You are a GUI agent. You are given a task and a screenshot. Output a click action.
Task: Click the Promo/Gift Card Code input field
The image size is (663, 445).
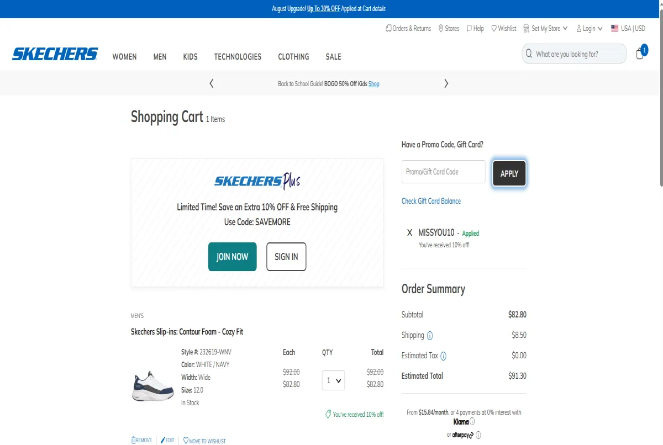[443, 172]
